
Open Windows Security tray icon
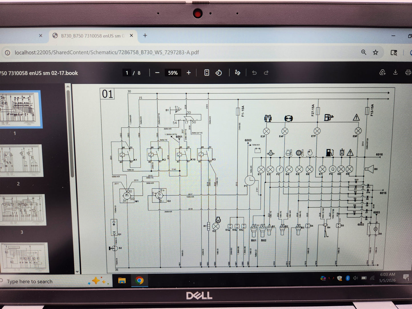point(339,278)
